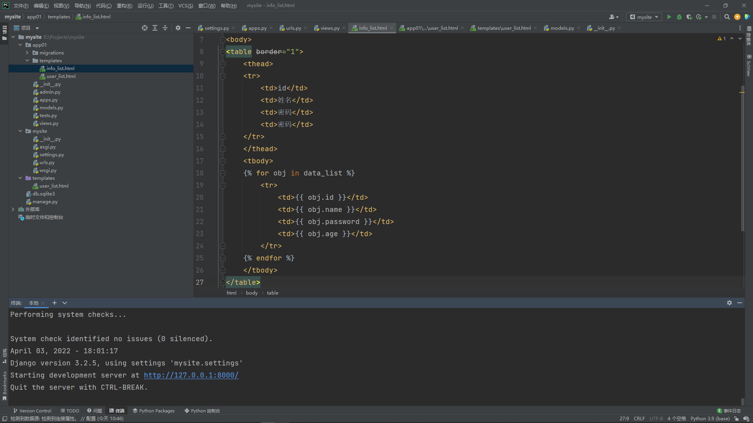Collapse the root templates folder
The image size is (753, 423).
click(x=20, y=178)
